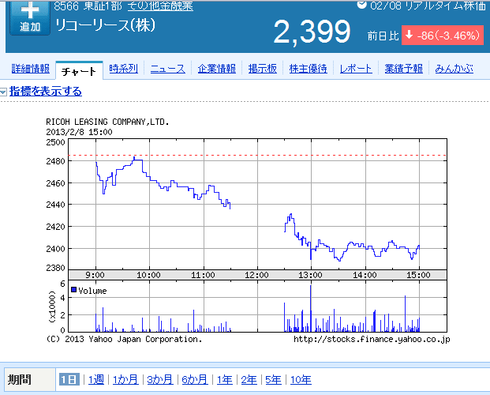
Task: Click the chart timestamp 2013/2/8 15:00
Action: (79, 132)
